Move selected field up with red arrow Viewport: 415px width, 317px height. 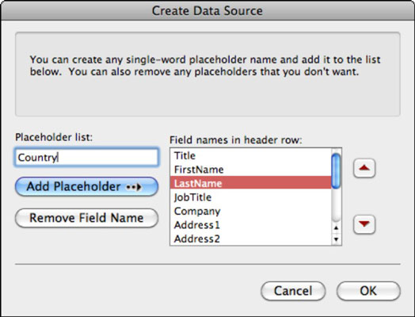coord(364,168)
